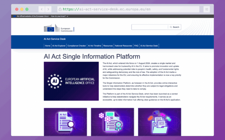Click the 'AI Act Service Desk' site title
The height and width of the screenshot is (140, 225).
click(x=55, y=39)
